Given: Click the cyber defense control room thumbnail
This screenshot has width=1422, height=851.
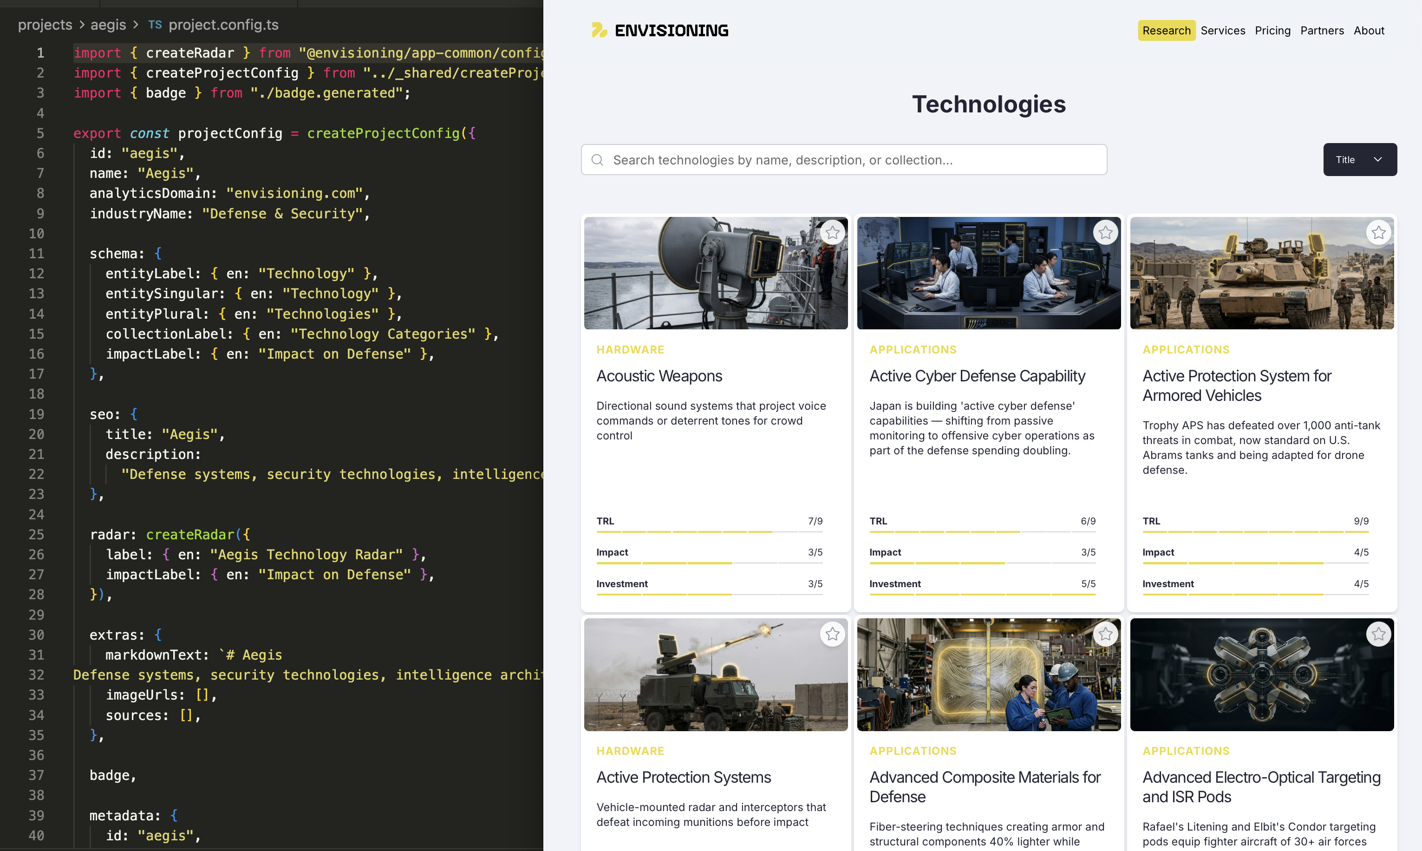Looking at the screenshot, I should [989, 273].
